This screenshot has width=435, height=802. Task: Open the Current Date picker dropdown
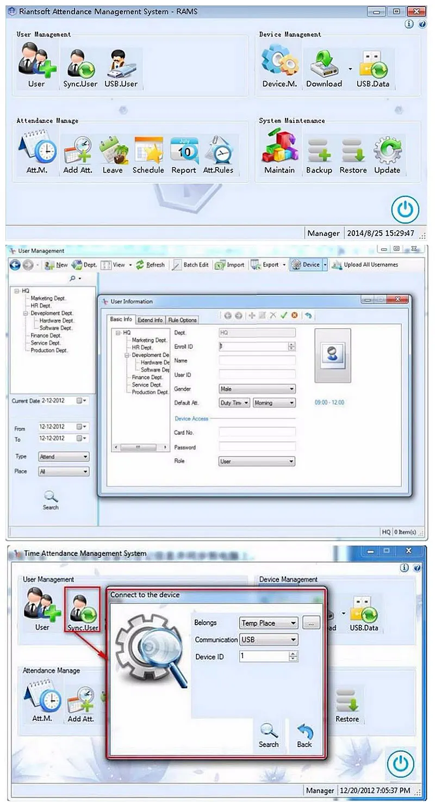[82, 400]
